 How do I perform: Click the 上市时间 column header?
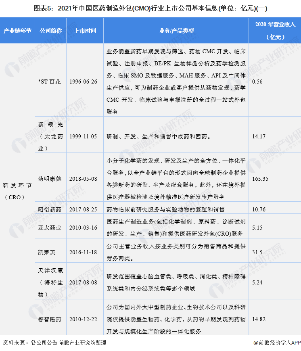click(x=85, y=30)
